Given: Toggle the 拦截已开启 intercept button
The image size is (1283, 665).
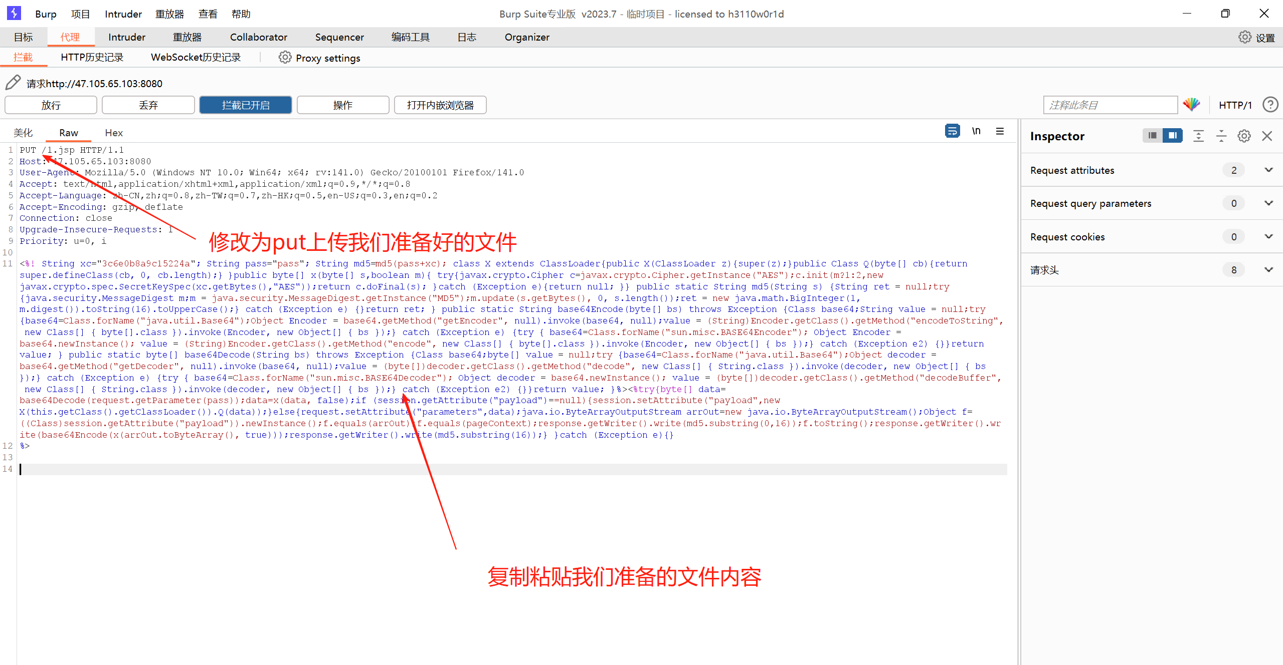Looking at the screenshot, I should click(246, 105).
